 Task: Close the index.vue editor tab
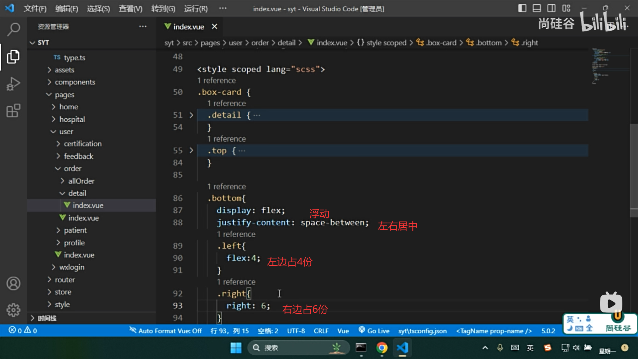tap(215, 27)
